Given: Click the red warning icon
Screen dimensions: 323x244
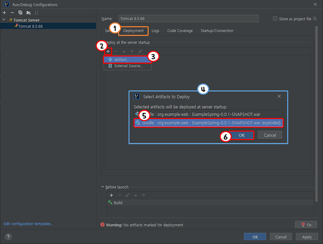Looking at the screenshot, I should pos(103,225).
